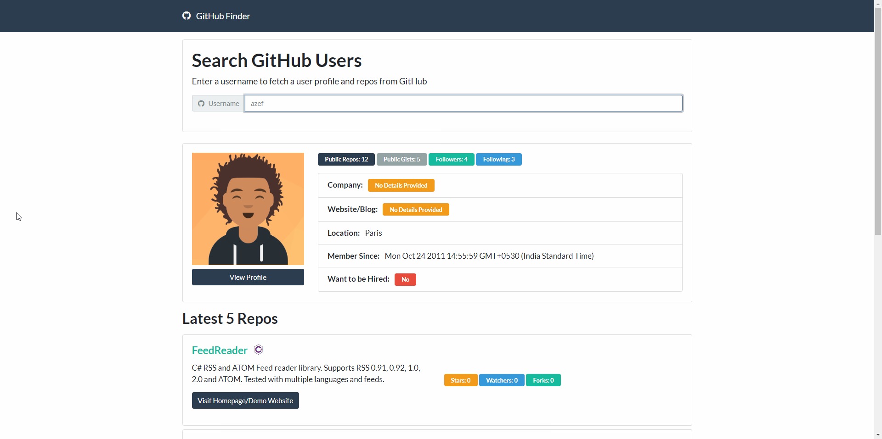The width and height of the screenshot is (882, 439).
Task: Click Visit Homepage/Demo Website button
Action: [245, 400]
